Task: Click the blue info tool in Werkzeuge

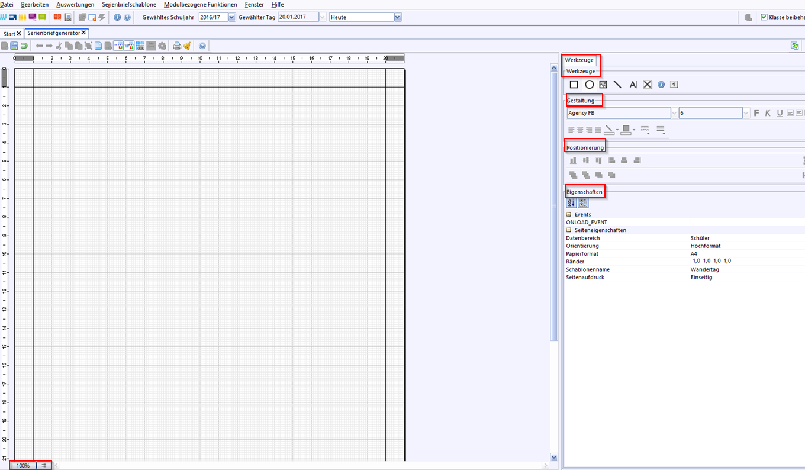Action: (661, 85)
